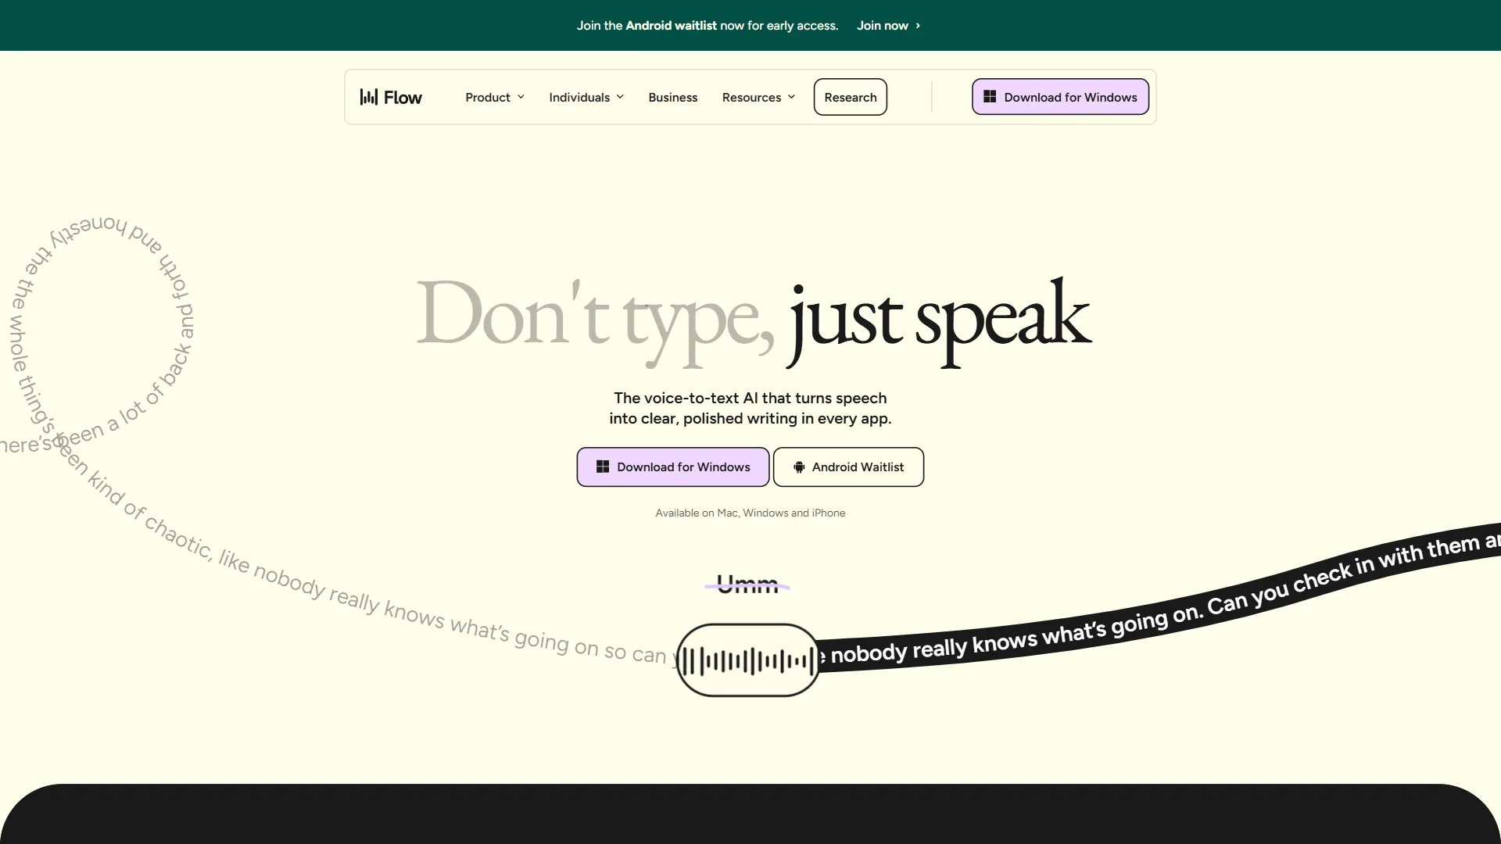Go to the Business page

[673, 97]
